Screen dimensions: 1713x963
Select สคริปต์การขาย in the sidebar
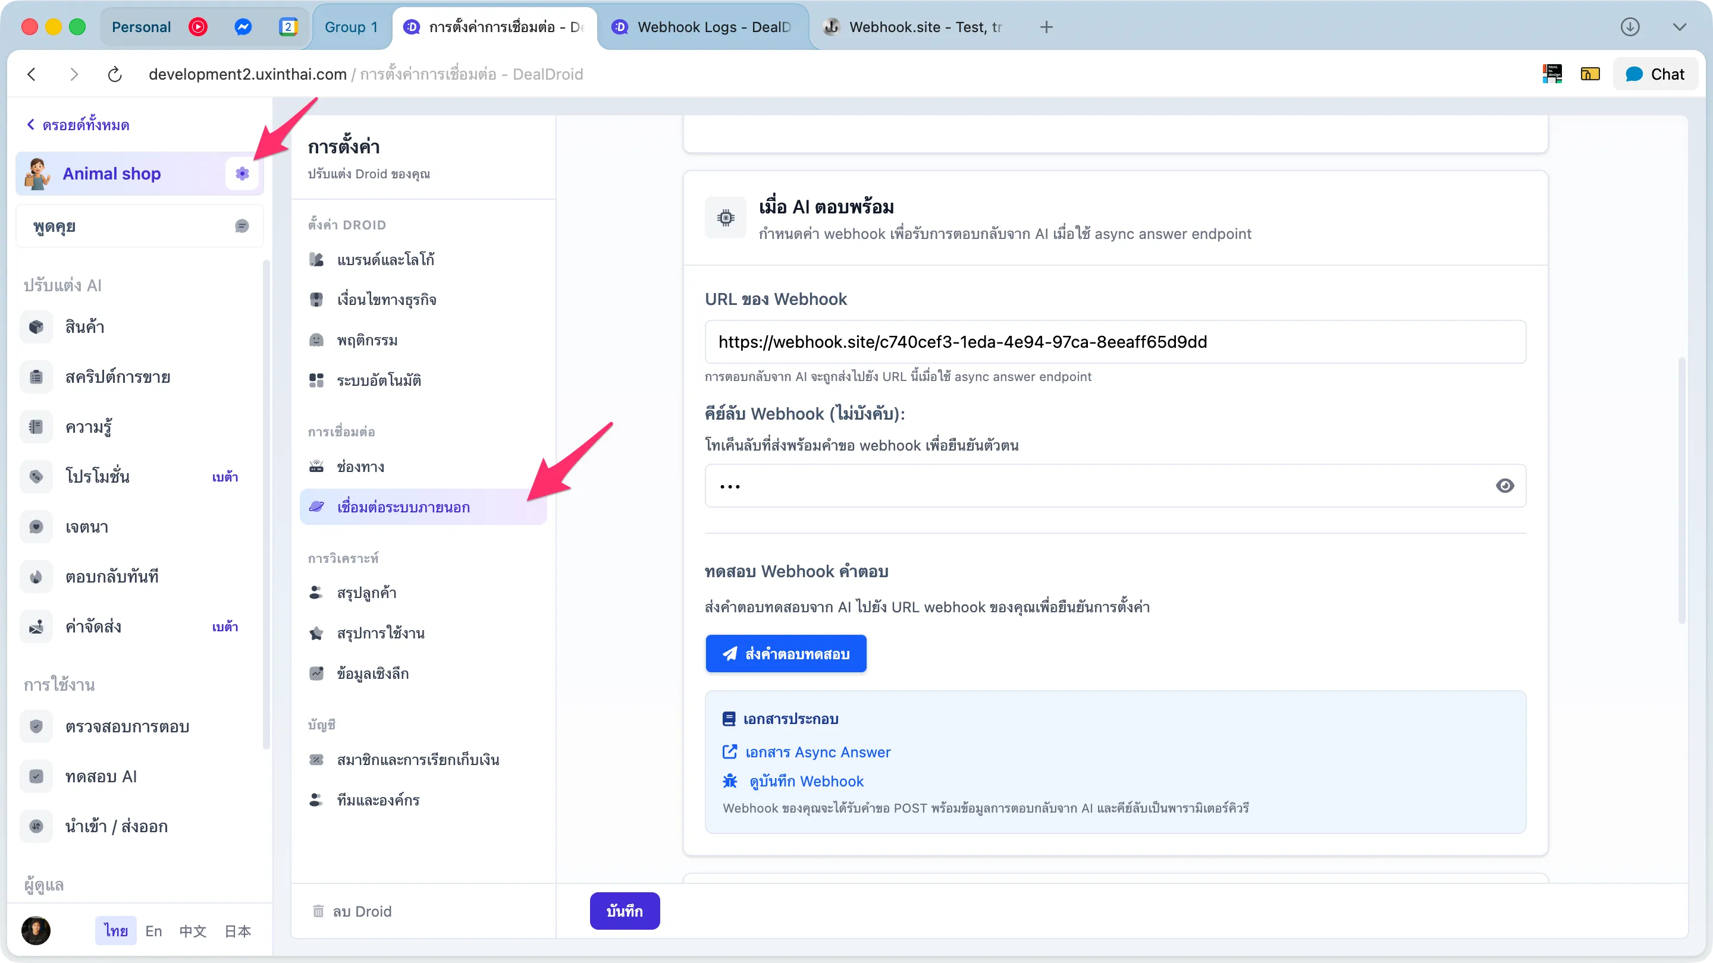pyautogui.click(x=118, y=377)
